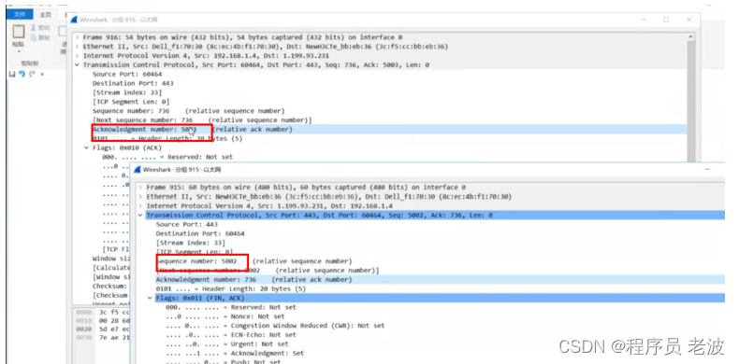
Task: Click the Save floppy disk icon
Action: click(12, 75)
